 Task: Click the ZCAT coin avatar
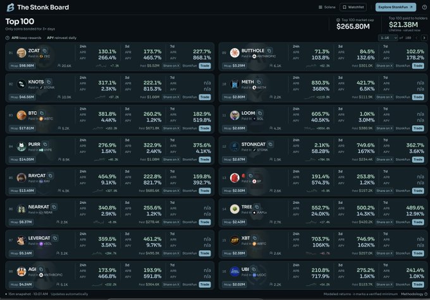pos(21,52)
